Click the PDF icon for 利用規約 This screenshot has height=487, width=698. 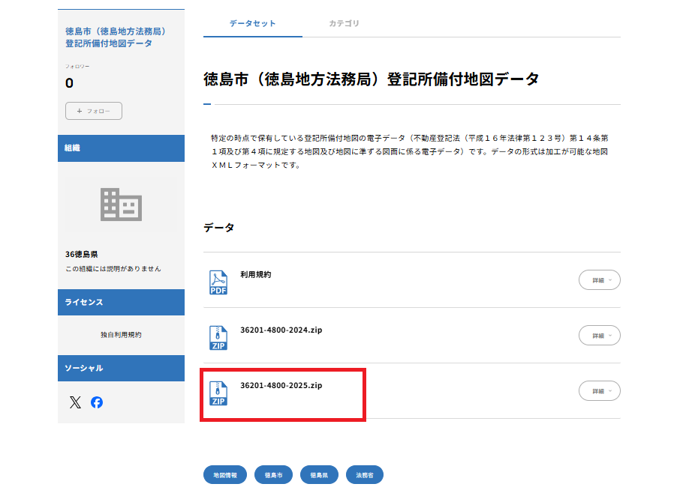pos(218,282)
